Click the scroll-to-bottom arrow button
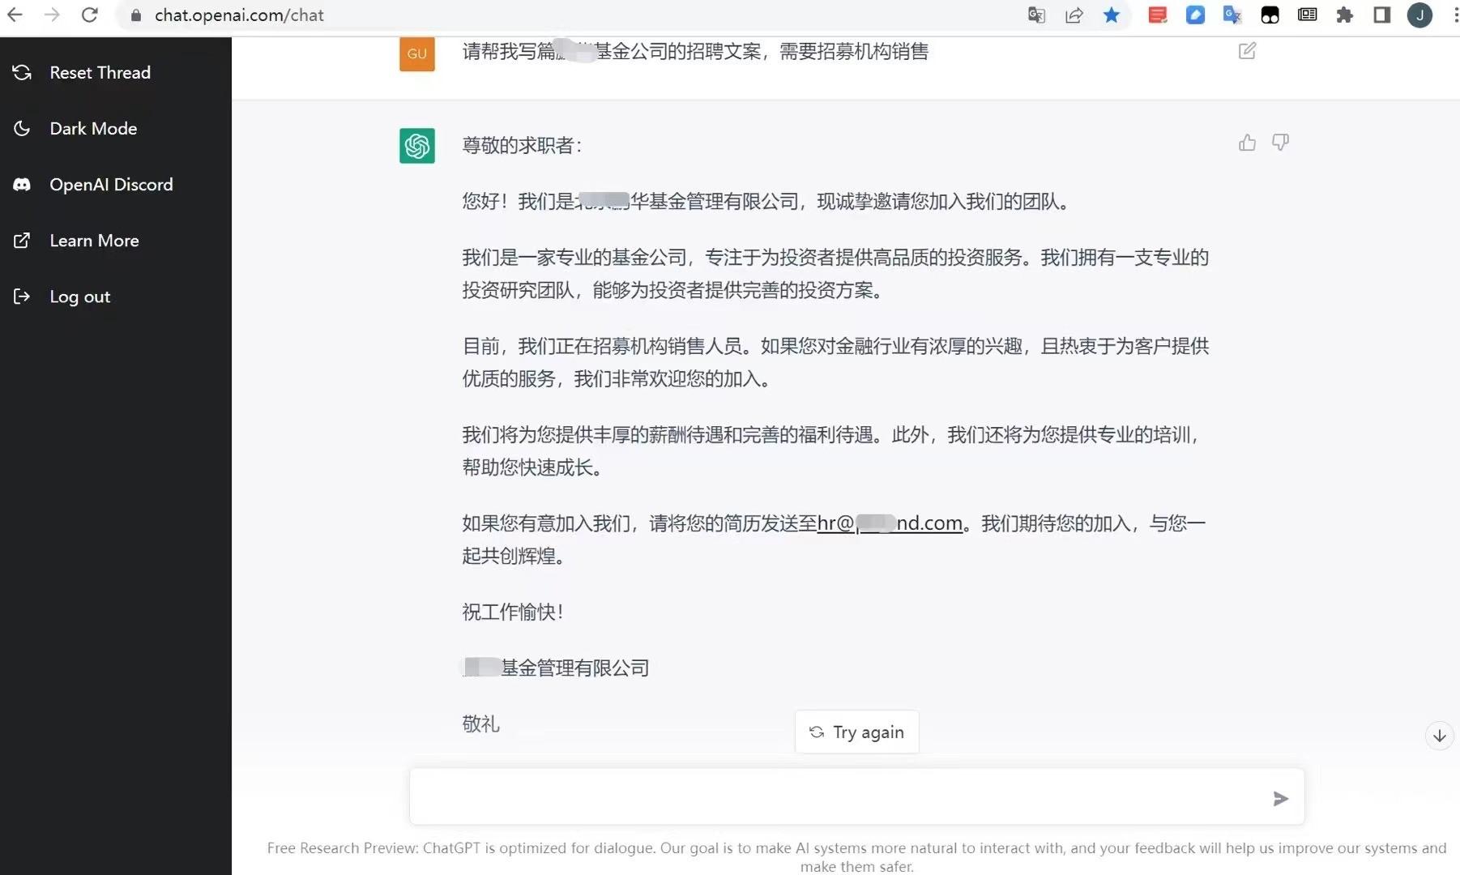Screen dimensions: 1460x875 click(x=1439, y=736)
